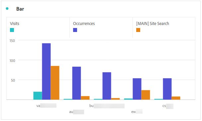Click the purple Occurrences color swatch
The image size is (202, 121).
tap(75, 30)
